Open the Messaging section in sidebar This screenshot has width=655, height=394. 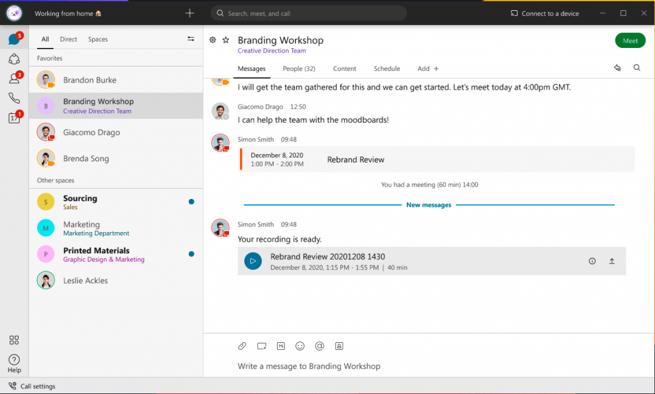(x=13, y=39)
